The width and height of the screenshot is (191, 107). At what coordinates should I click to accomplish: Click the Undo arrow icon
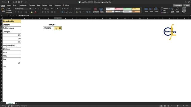[x=21, y=2]
